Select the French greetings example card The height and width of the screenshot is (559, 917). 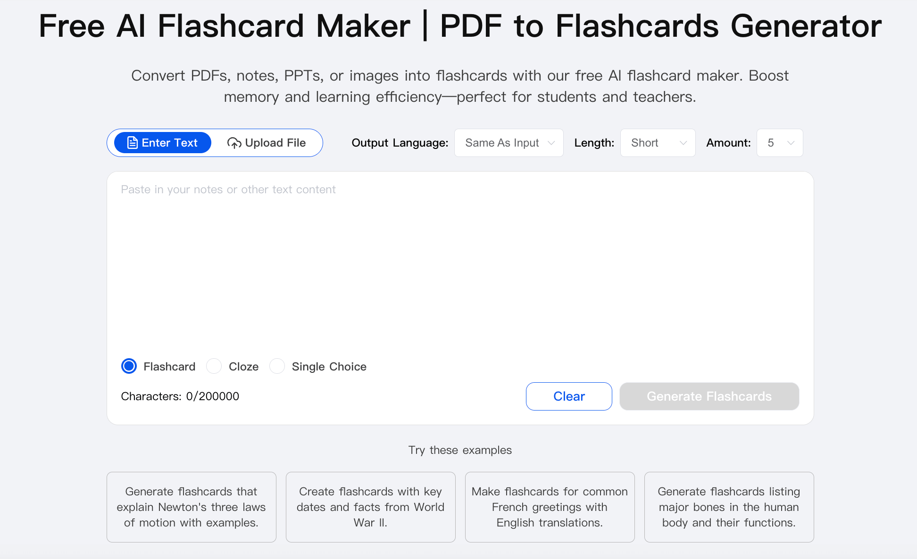point(550,507)
